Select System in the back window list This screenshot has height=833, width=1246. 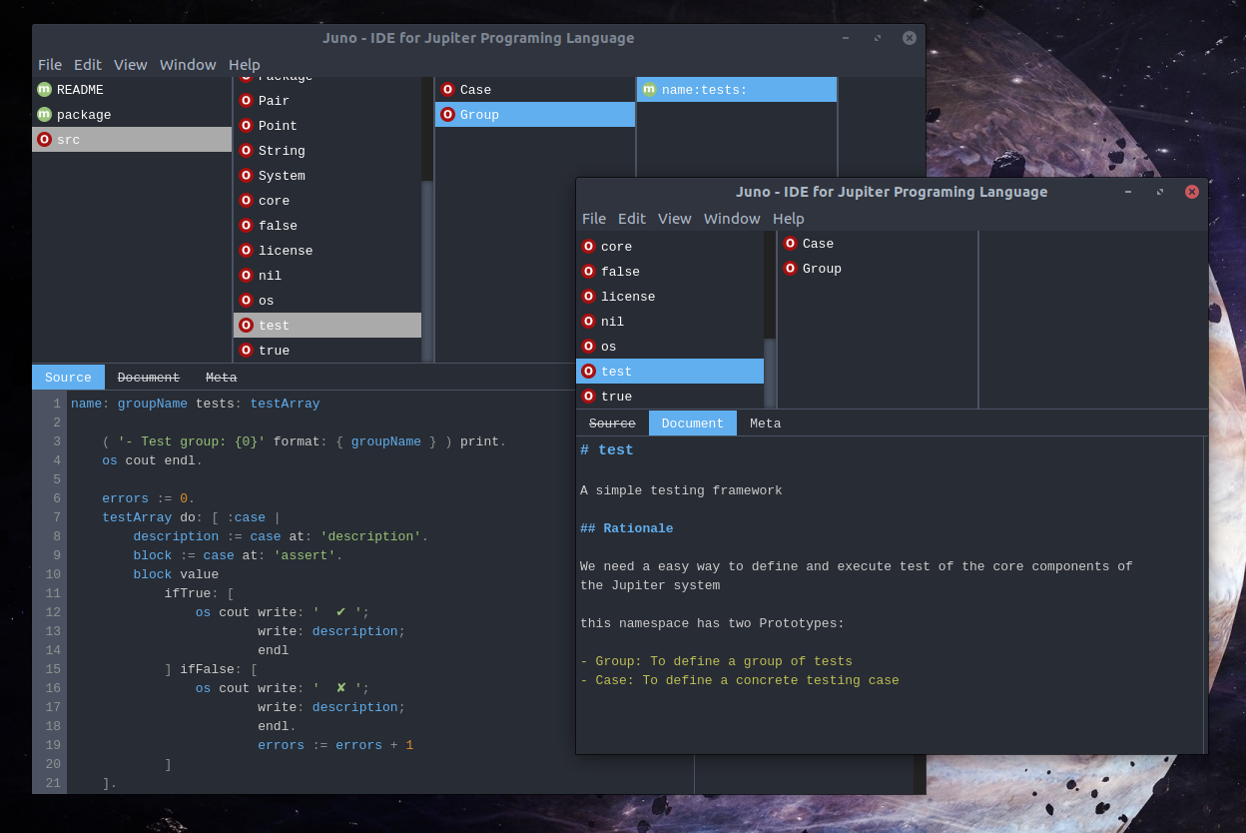click(327, 176)
